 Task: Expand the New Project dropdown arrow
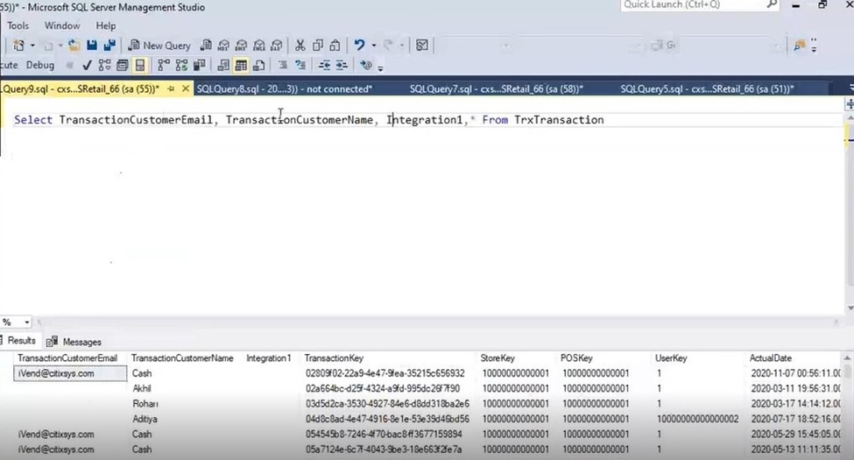[x=32, y=46]
